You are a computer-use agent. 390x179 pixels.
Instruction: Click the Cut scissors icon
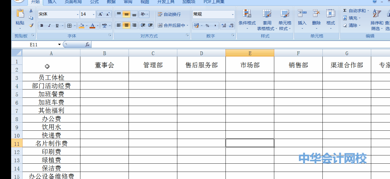[x=31, y=11]
